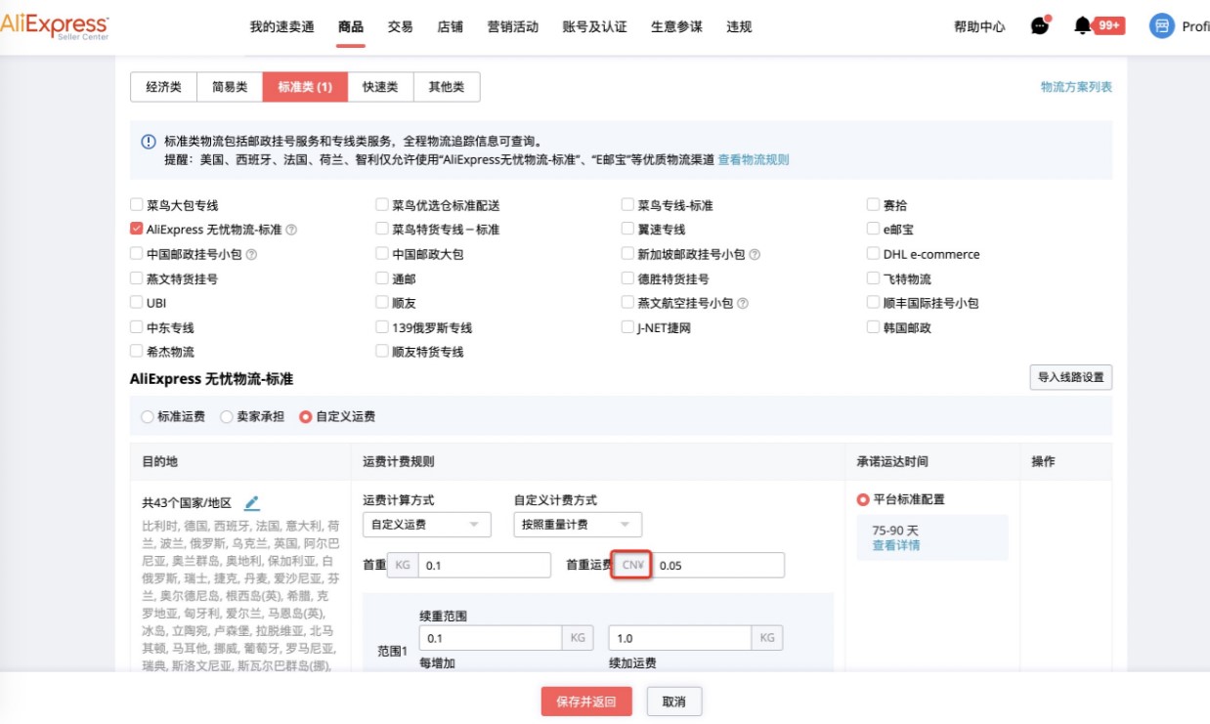Open 交易 menu

[x=401, y=27]
